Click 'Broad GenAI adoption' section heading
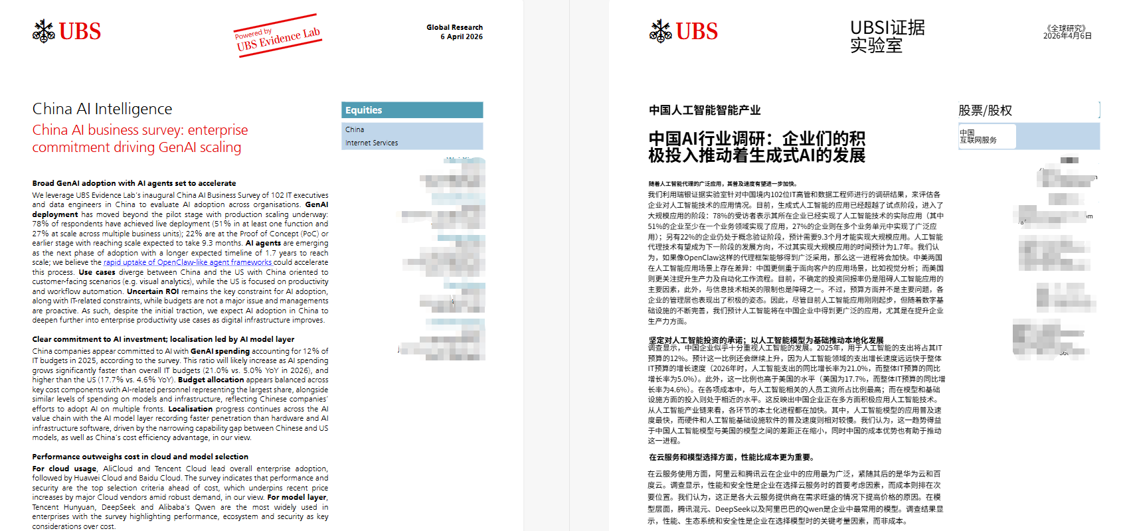The image size is (1129, 531). tap(134, 183)
